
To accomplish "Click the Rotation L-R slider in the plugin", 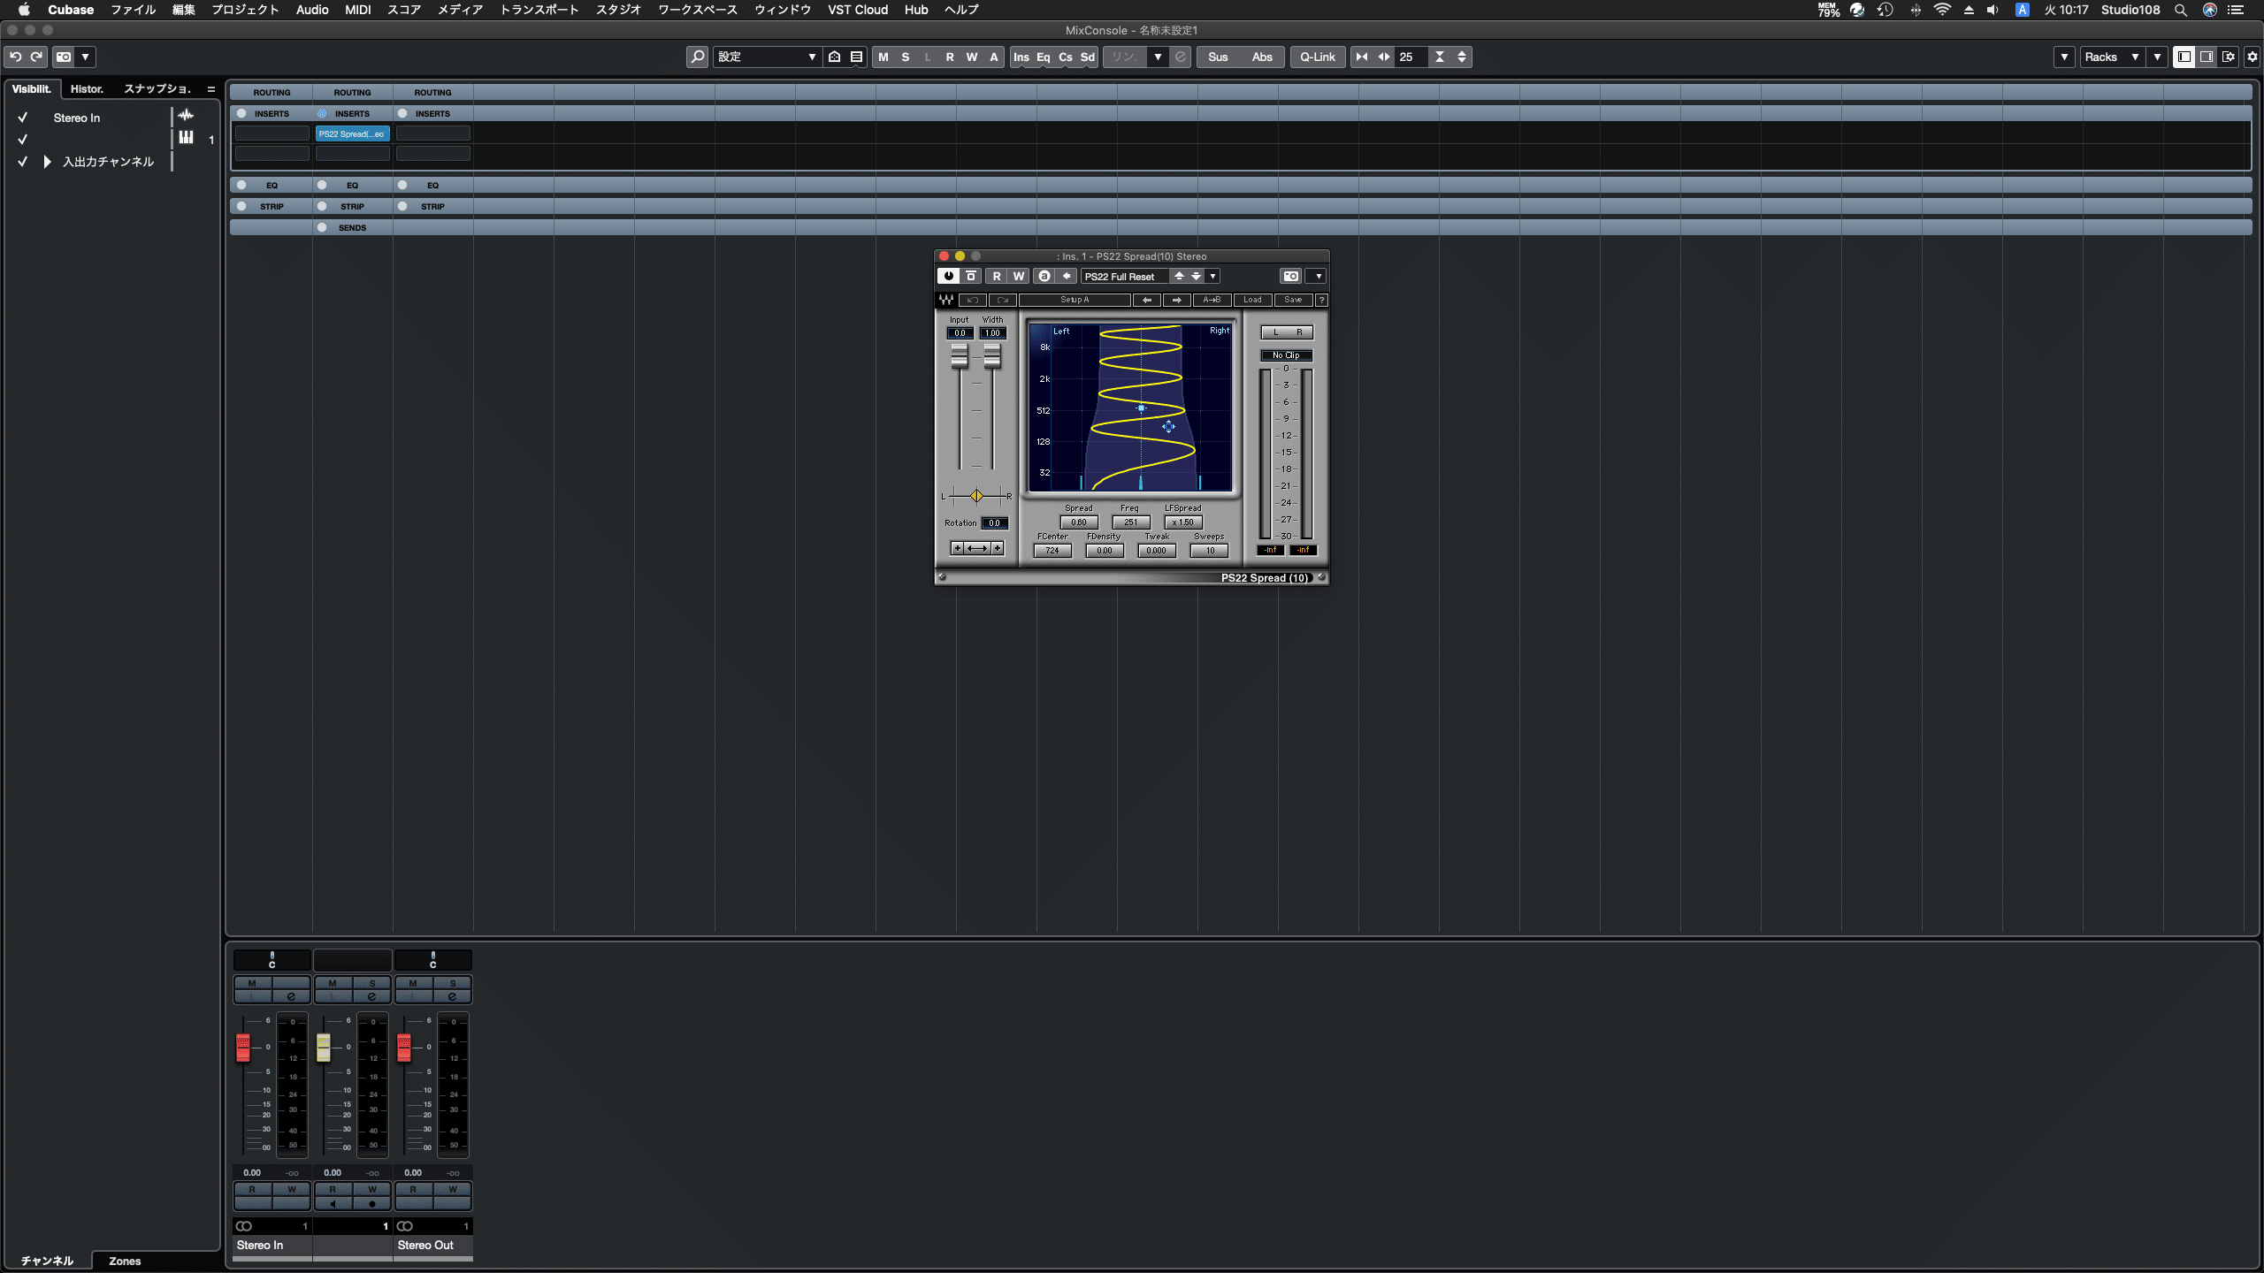I will click(976, 496).
